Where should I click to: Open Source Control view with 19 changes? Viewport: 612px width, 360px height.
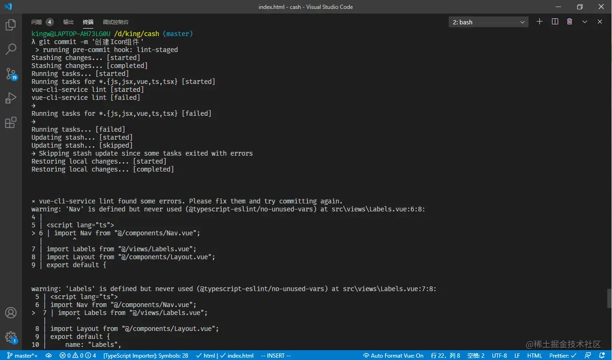point(10,74)
